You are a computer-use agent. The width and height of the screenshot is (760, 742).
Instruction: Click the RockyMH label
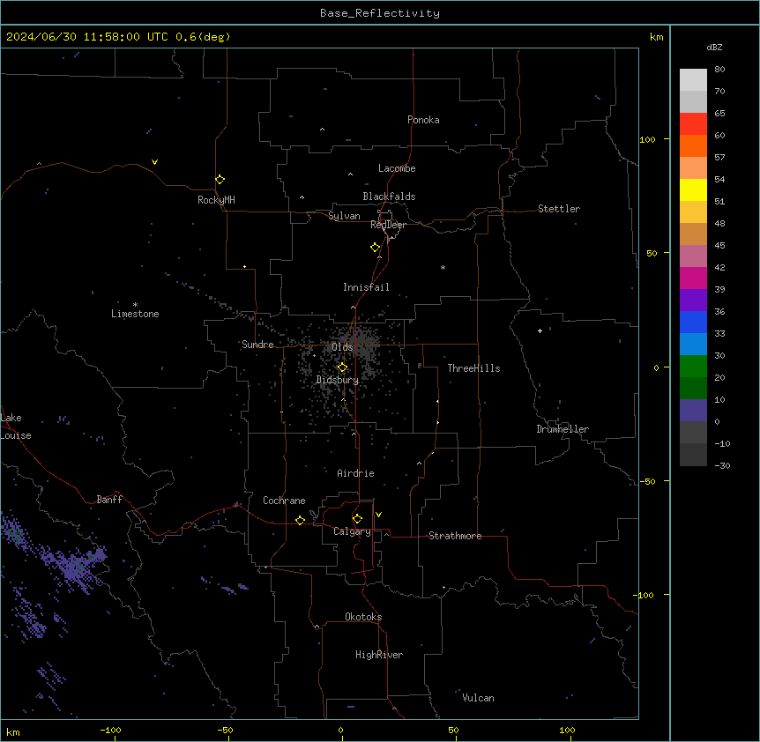click(x=216, y=200)
